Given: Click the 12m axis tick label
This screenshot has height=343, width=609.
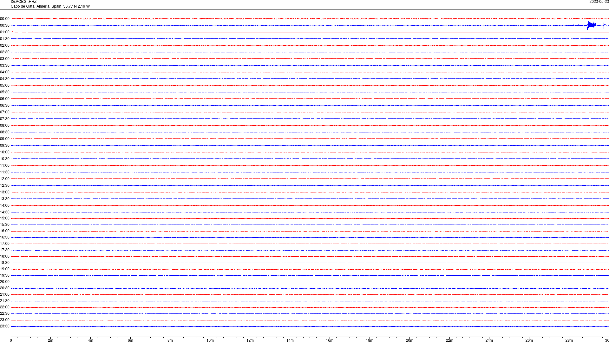Looking at the screenshot, I should [250, 340].
